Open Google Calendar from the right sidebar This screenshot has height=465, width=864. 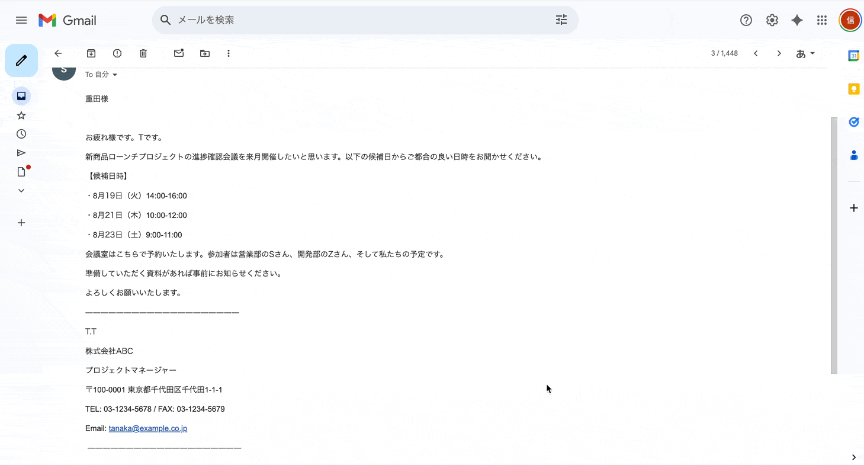coord(853,55)
